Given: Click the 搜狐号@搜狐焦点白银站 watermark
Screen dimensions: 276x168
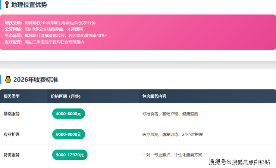Looking at the screenshot, I should pyautogui.click(x=239, y=162).
